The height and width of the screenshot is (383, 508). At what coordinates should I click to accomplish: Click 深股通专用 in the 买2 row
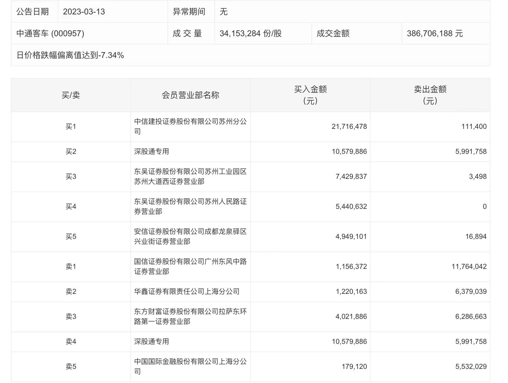pyautogui.click(x=152, y=151)
